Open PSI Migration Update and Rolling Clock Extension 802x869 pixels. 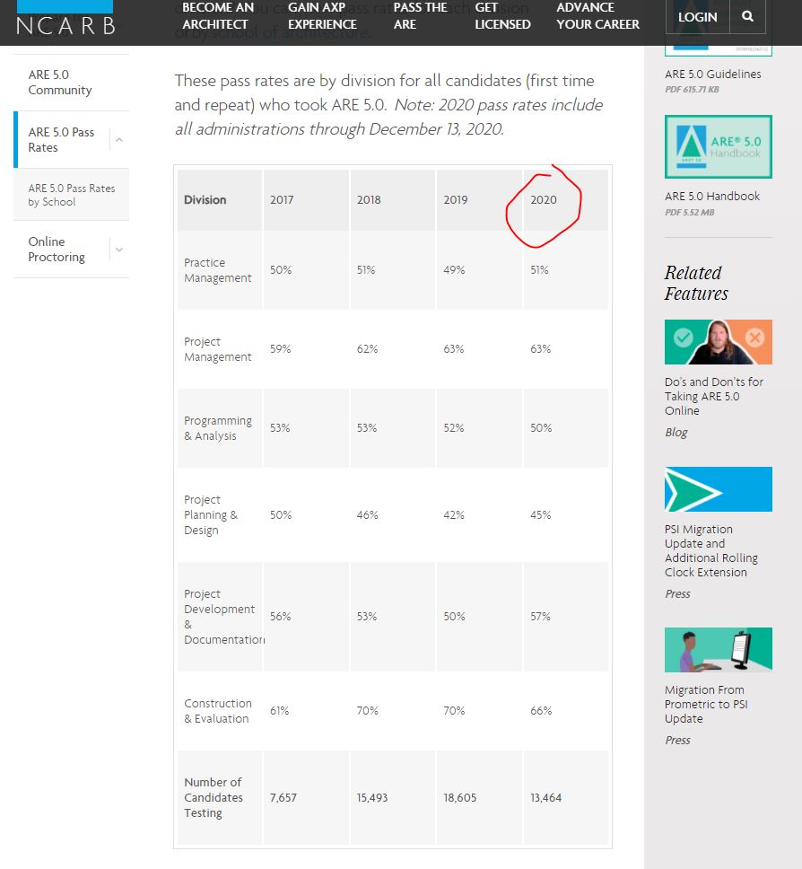point(711,551)
